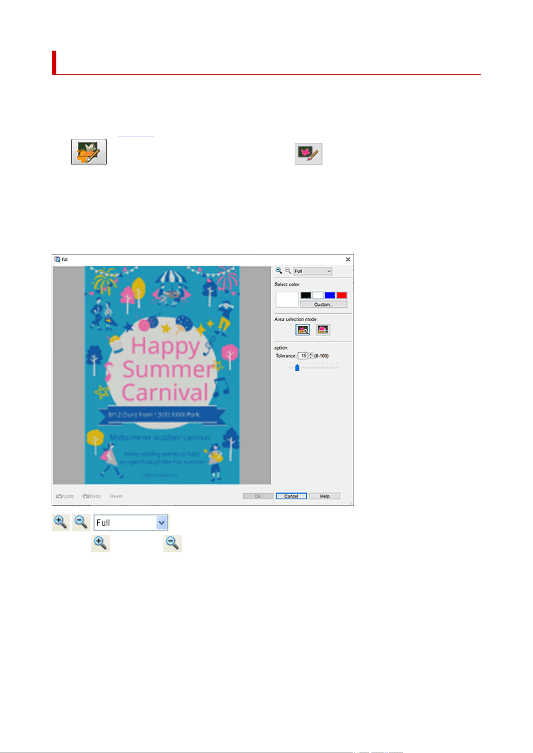
Task: Click the Fill paintbrush icon with pink shape
Action: click(308, 154)
